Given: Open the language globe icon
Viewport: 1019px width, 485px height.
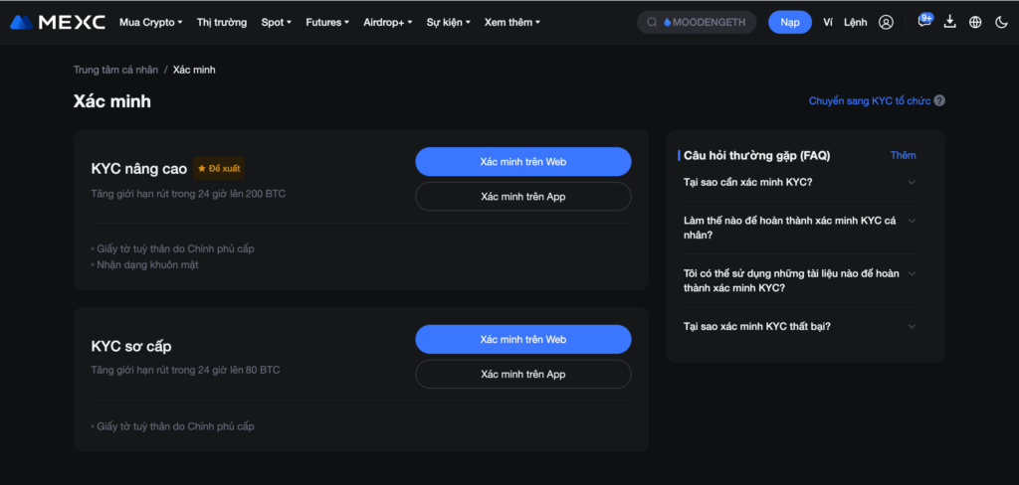Looking at the screenshot, I should (x=975, y=22).
